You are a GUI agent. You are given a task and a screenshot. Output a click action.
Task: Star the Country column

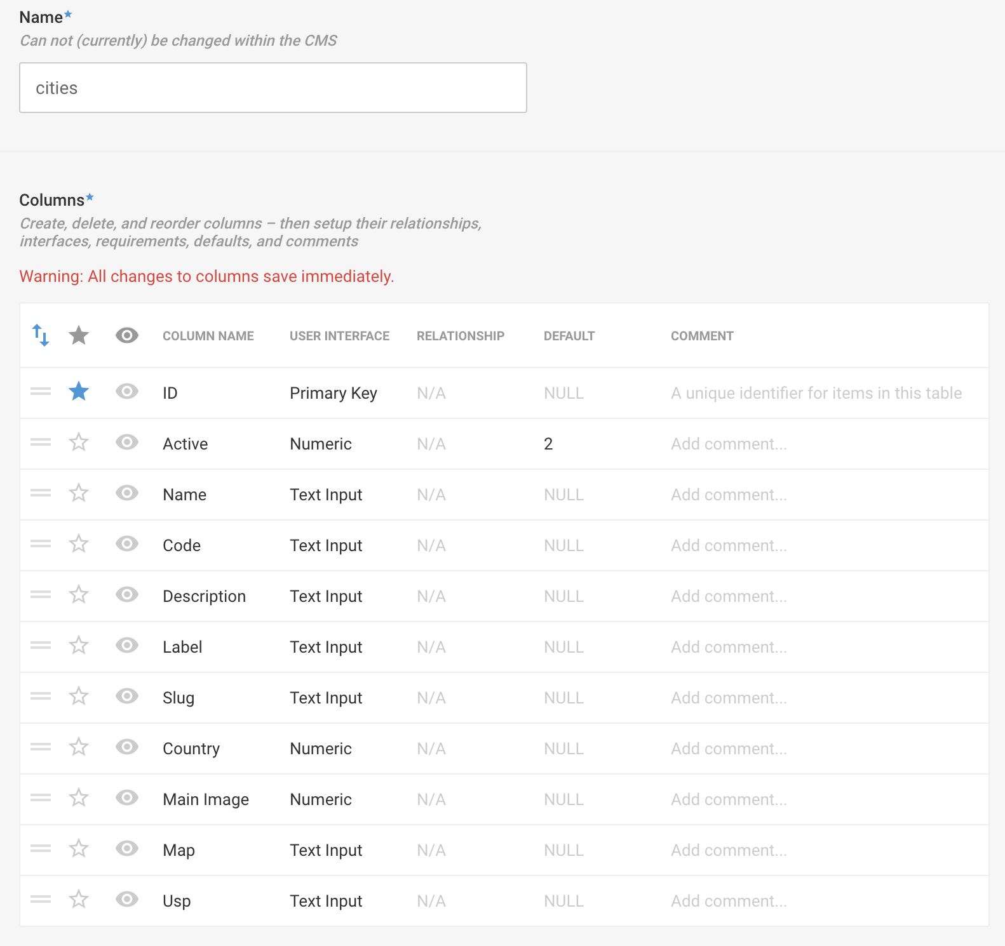pos(79,747)
